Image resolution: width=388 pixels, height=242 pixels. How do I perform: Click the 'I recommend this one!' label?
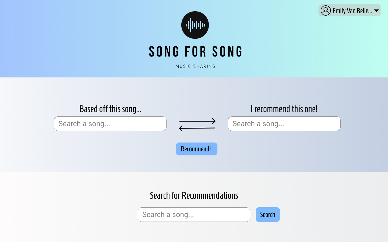pyautogui.click(x=284, y=109)
